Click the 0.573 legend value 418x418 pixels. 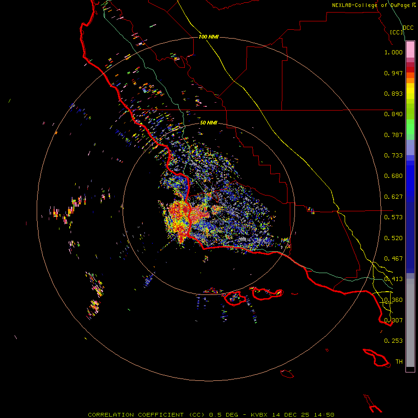(x=393, y=217)
